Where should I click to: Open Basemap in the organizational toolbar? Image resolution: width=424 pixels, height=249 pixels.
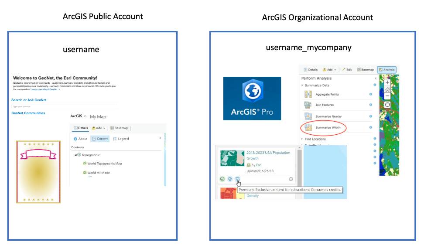(x=365, y=70)
